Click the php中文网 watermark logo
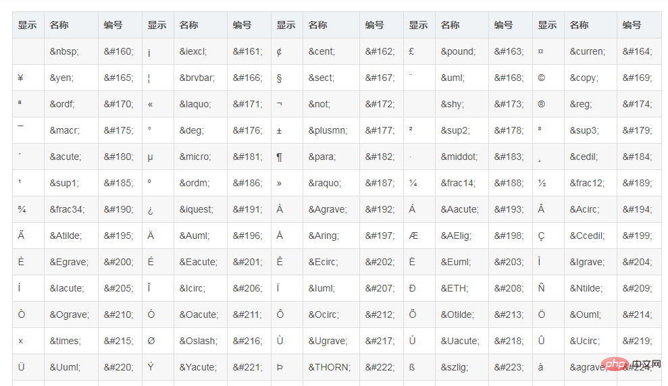The height and width of the screenshot is (386, 668). point(632,364)
